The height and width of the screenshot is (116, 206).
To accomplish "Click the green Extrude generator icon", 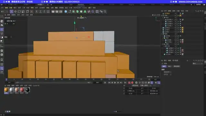I will (x=77, y=12).
